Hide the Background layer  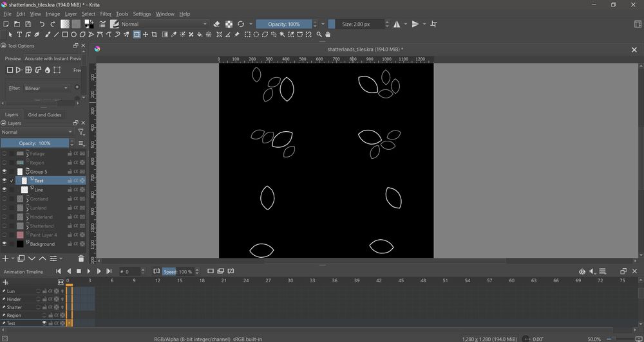(x=5, y=244)
